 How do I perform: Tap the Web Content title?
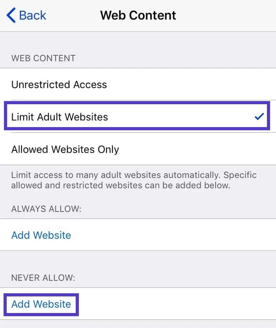click(138, 15)
